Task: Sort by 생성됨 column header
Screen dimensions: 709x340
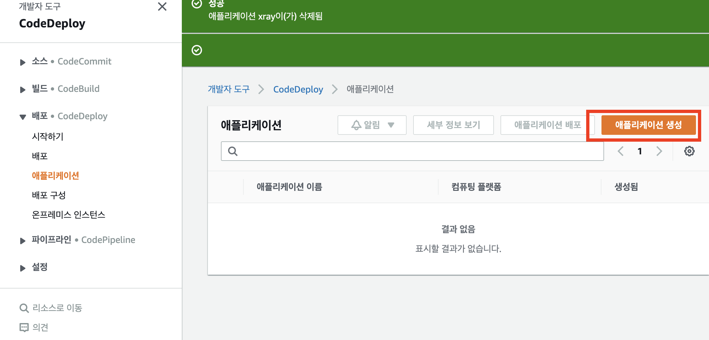Action: [626, 187]
